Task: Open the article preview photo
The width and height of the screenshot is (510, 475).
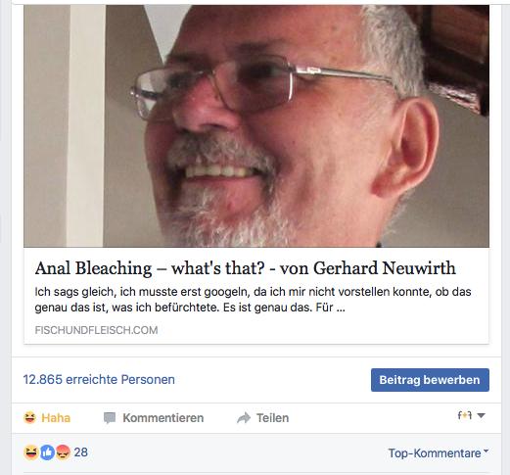Action: click(256, 126)
